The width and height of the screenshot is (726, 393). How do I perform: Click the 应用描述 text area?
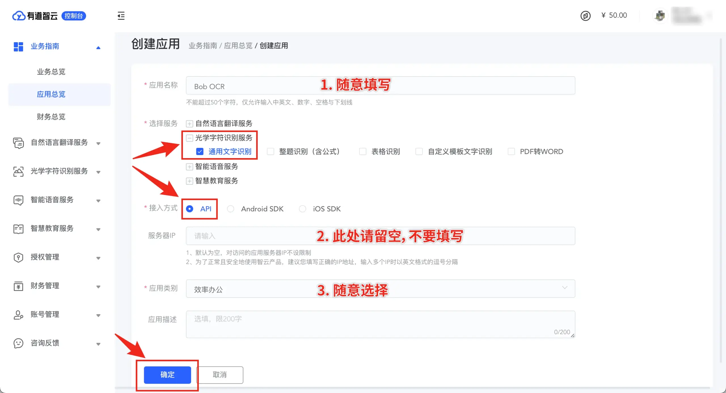tap(380, 324)
